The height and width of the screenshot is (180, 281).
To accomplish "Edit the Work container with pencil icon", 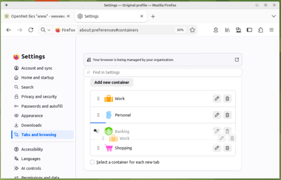I will [x=217, y=99].
